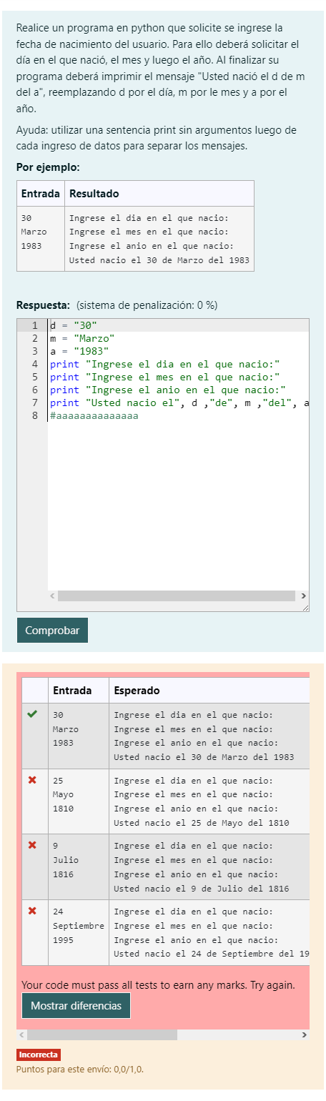Click the print line for 'Ingrese el dia' in the editor
Viewport: 326px width, 1101px height.
tap(165, 364)
